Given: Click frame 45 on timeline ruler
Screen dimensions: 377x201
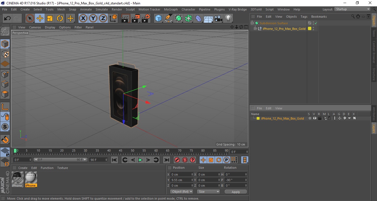Looking at the screenshot, I should 121,151.
